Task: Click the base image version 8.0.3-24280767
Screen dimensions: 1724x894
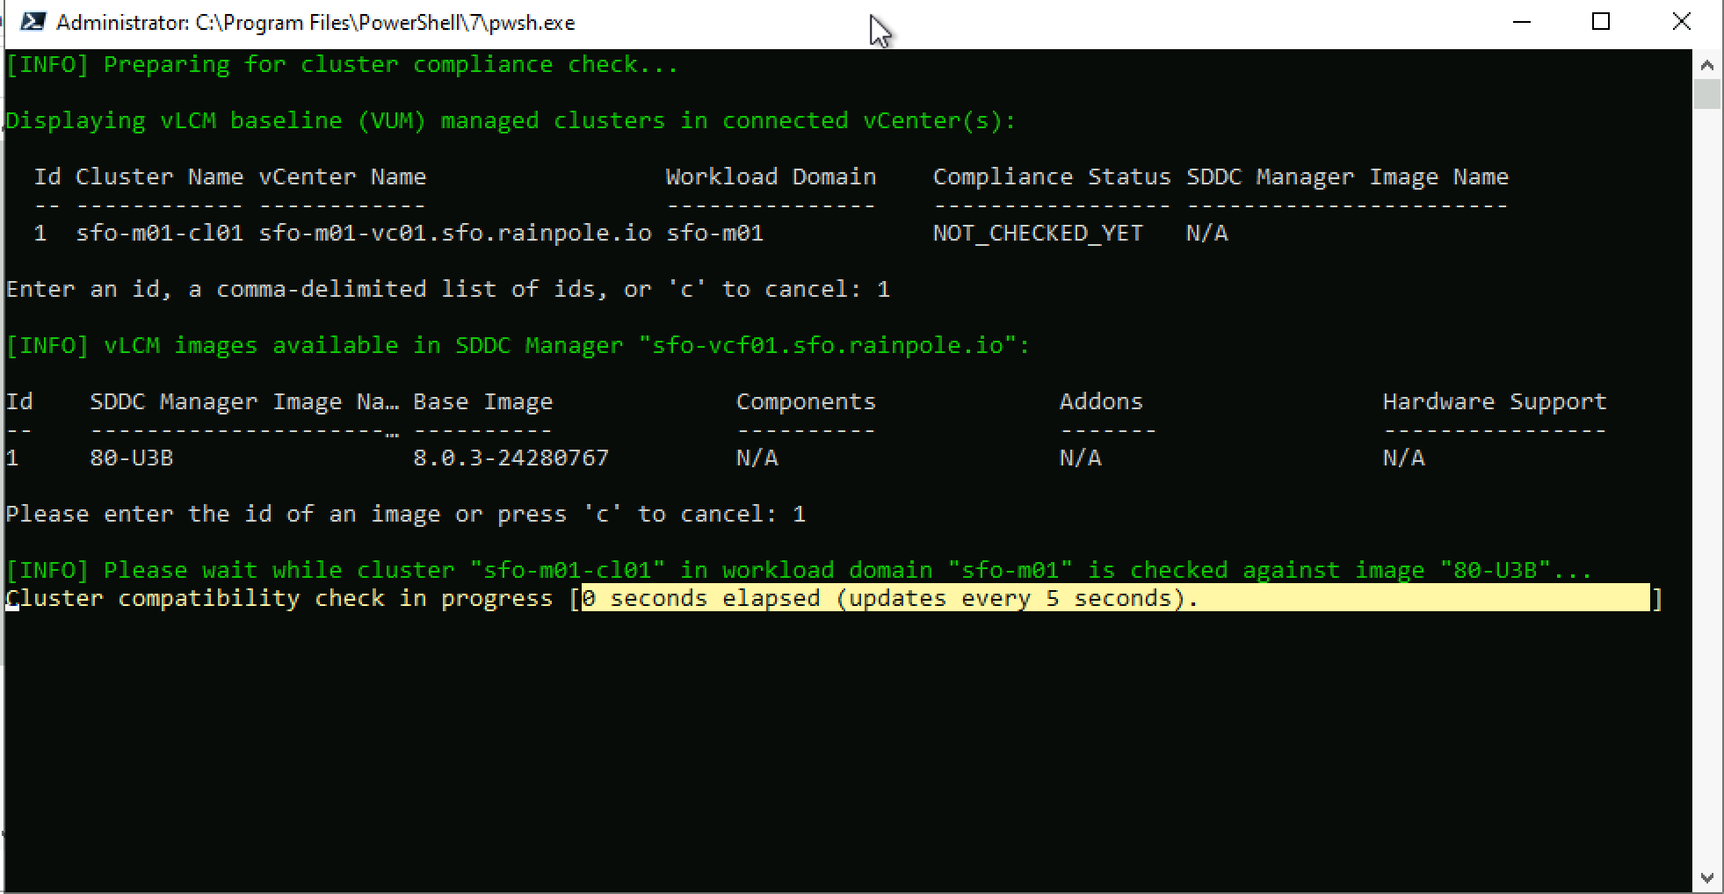Action: (x=511, y=458)
